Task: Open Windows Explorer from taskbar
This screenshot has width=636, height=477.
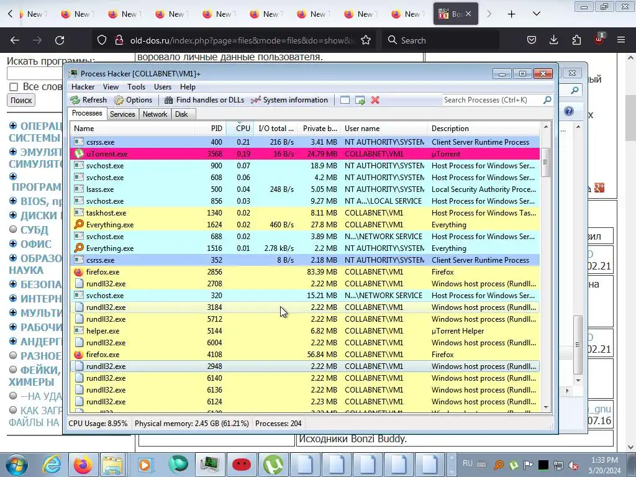Action: coord(112,465)
